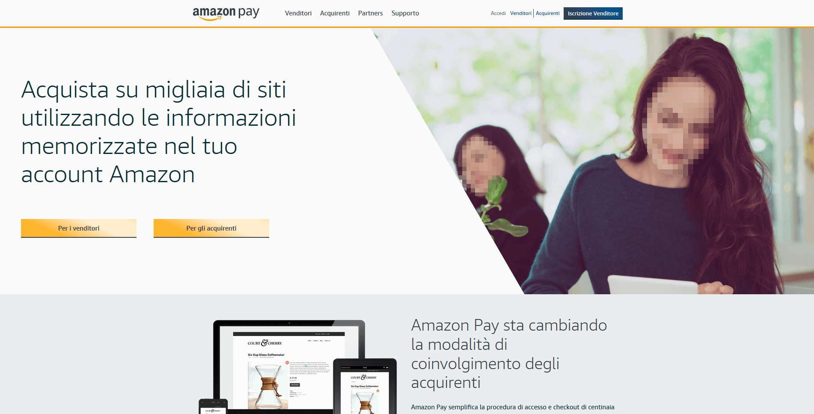The image size is (814, 414).
Task: Click the Per gli acquirenti button
Action: [211, 228]
